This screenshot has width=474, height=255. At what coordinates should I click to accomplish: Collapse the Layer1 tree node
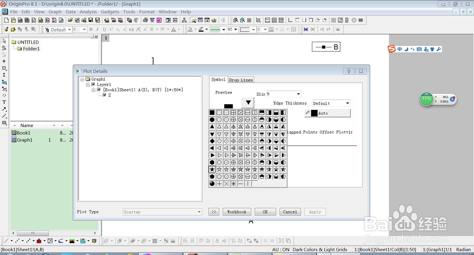click(x=88, y=84)
